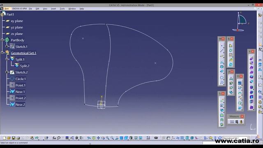
Task: Select the Plane tool in Wireframe toolbar
Action: (x=222, y=56)
